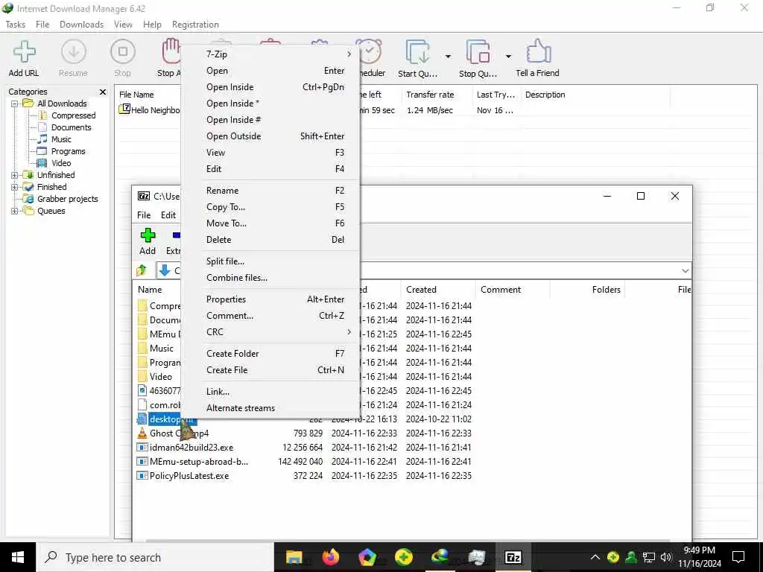Open the Windows Start menu
763x572 pixels.
18,557
